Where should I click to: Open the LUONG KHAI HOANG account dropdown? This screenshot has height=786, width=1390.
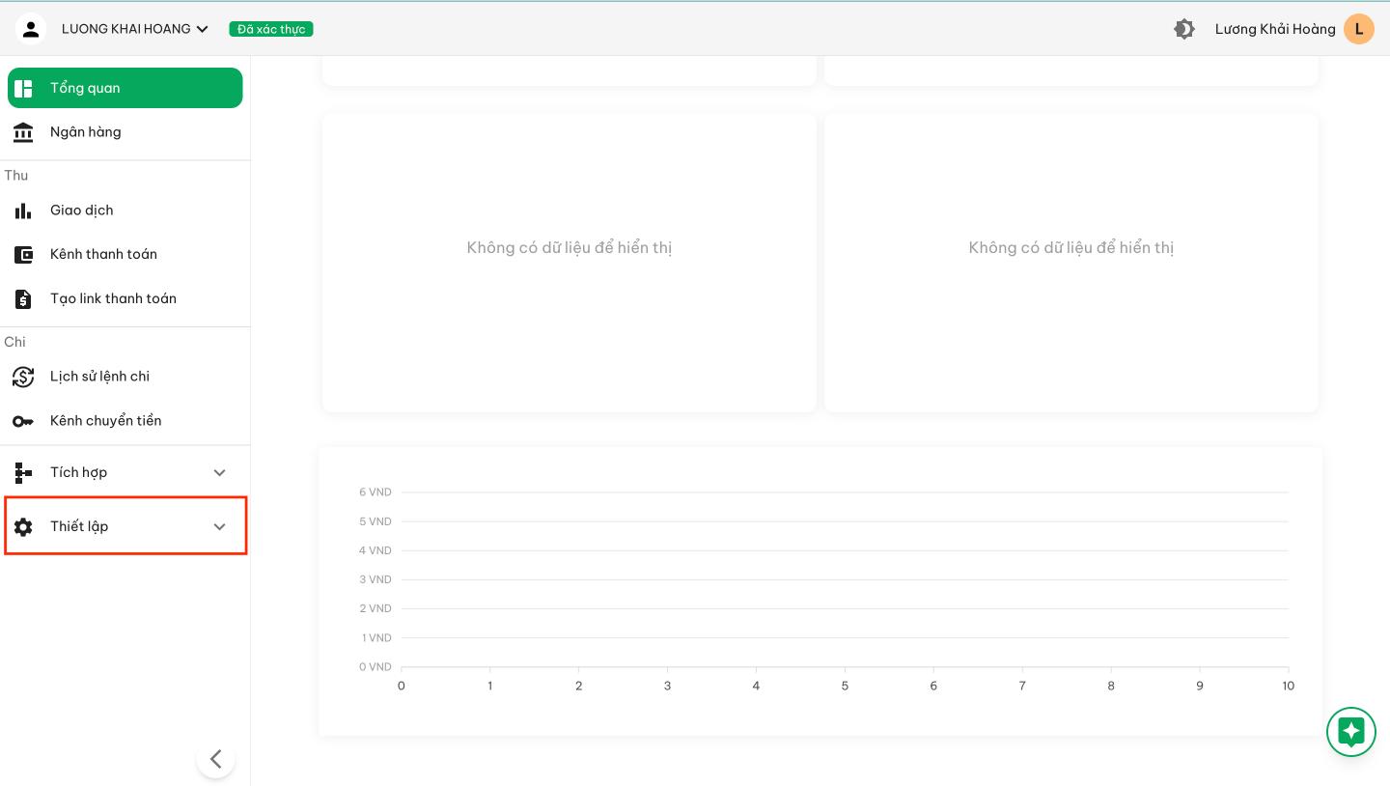[x=135, y=29]
